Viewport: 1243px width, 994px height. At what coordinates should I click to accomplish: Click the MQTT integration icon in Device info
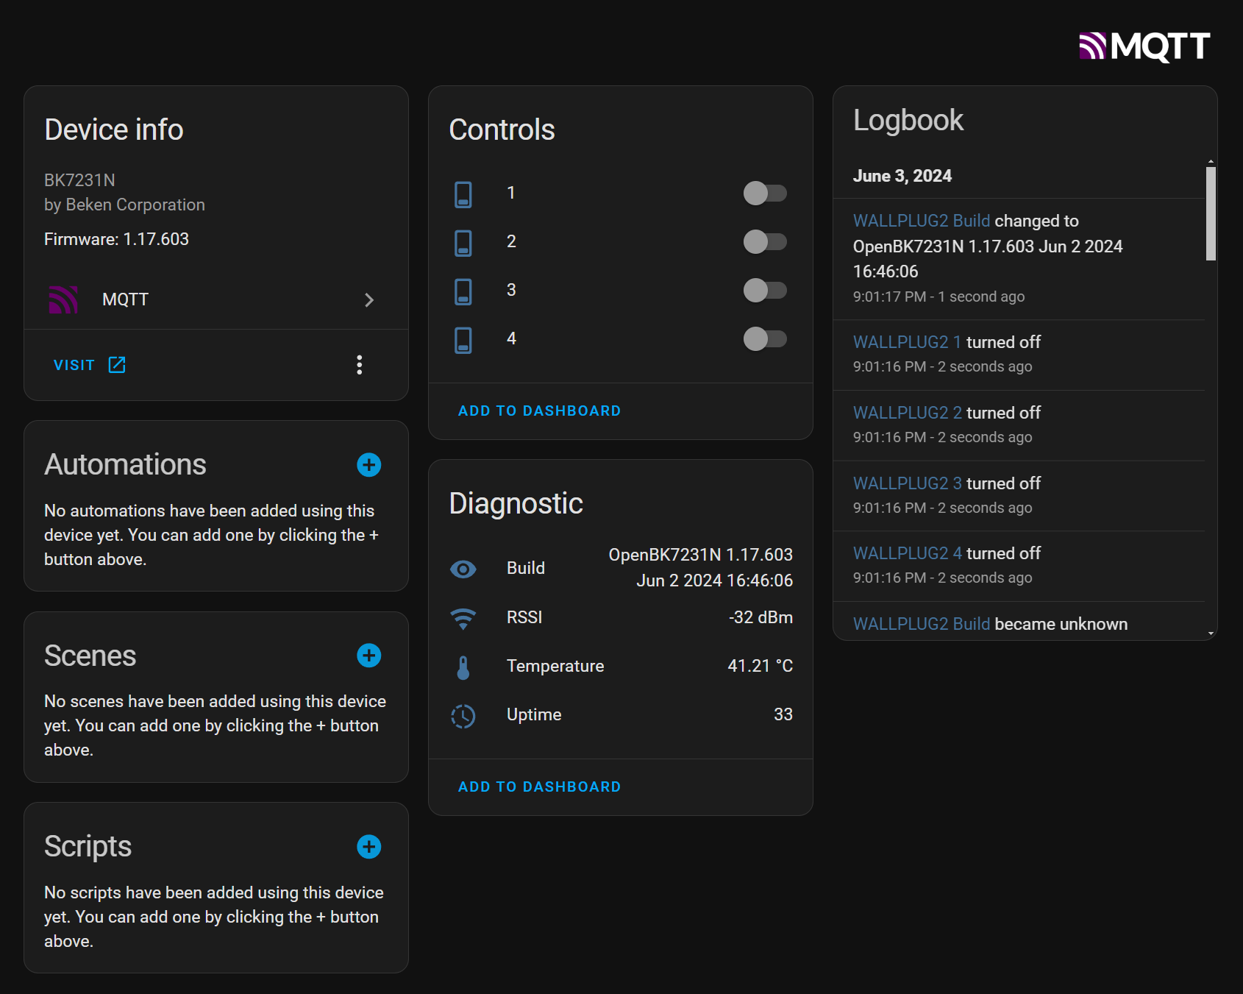click(63, 299)
